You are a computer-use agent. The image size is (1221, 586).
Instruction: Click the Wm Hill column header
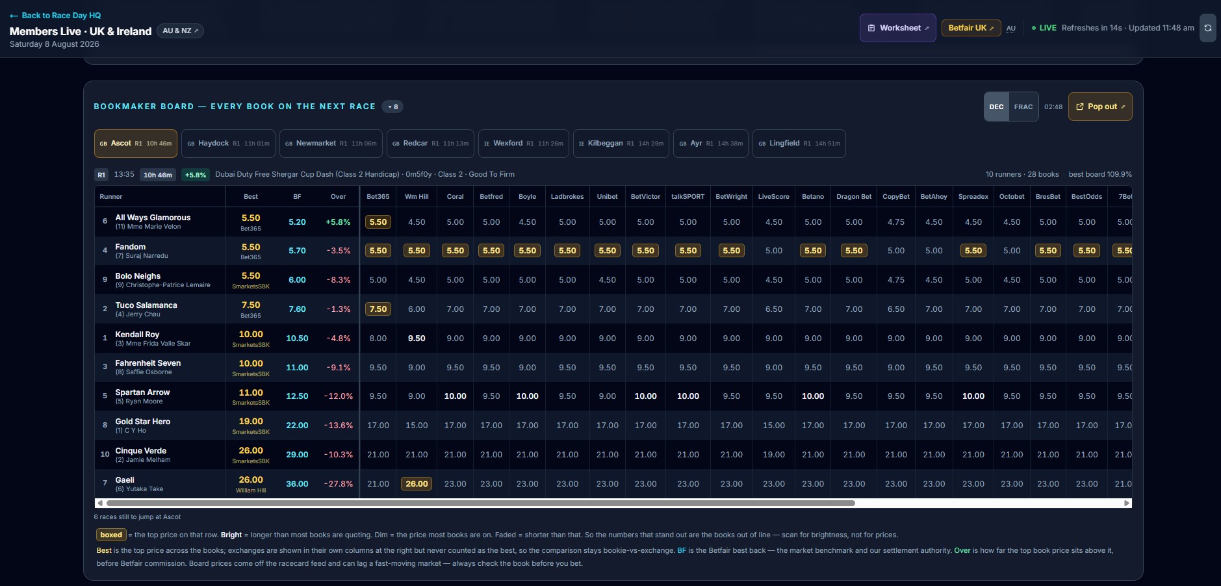[x=417, y=196]
